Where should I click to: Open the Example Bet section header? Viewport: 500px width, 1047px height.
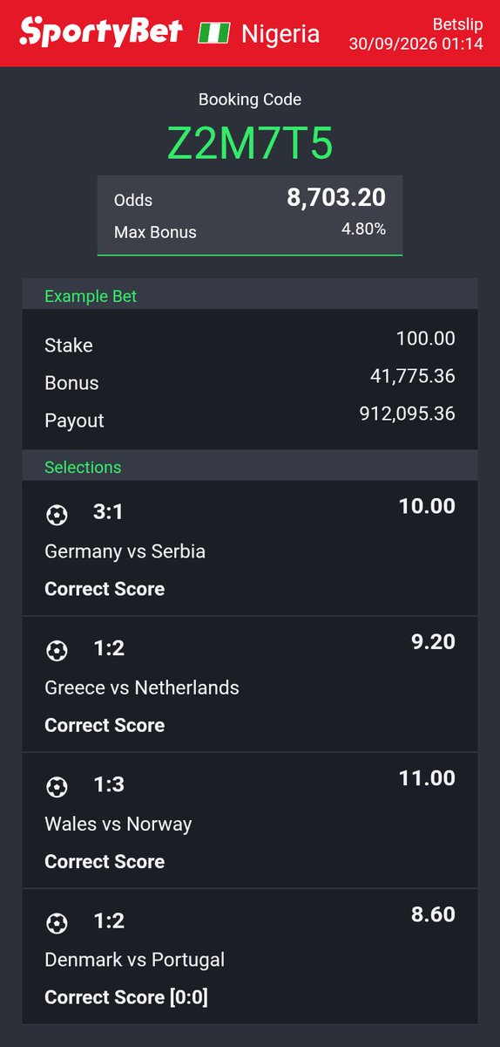[250, 296]
